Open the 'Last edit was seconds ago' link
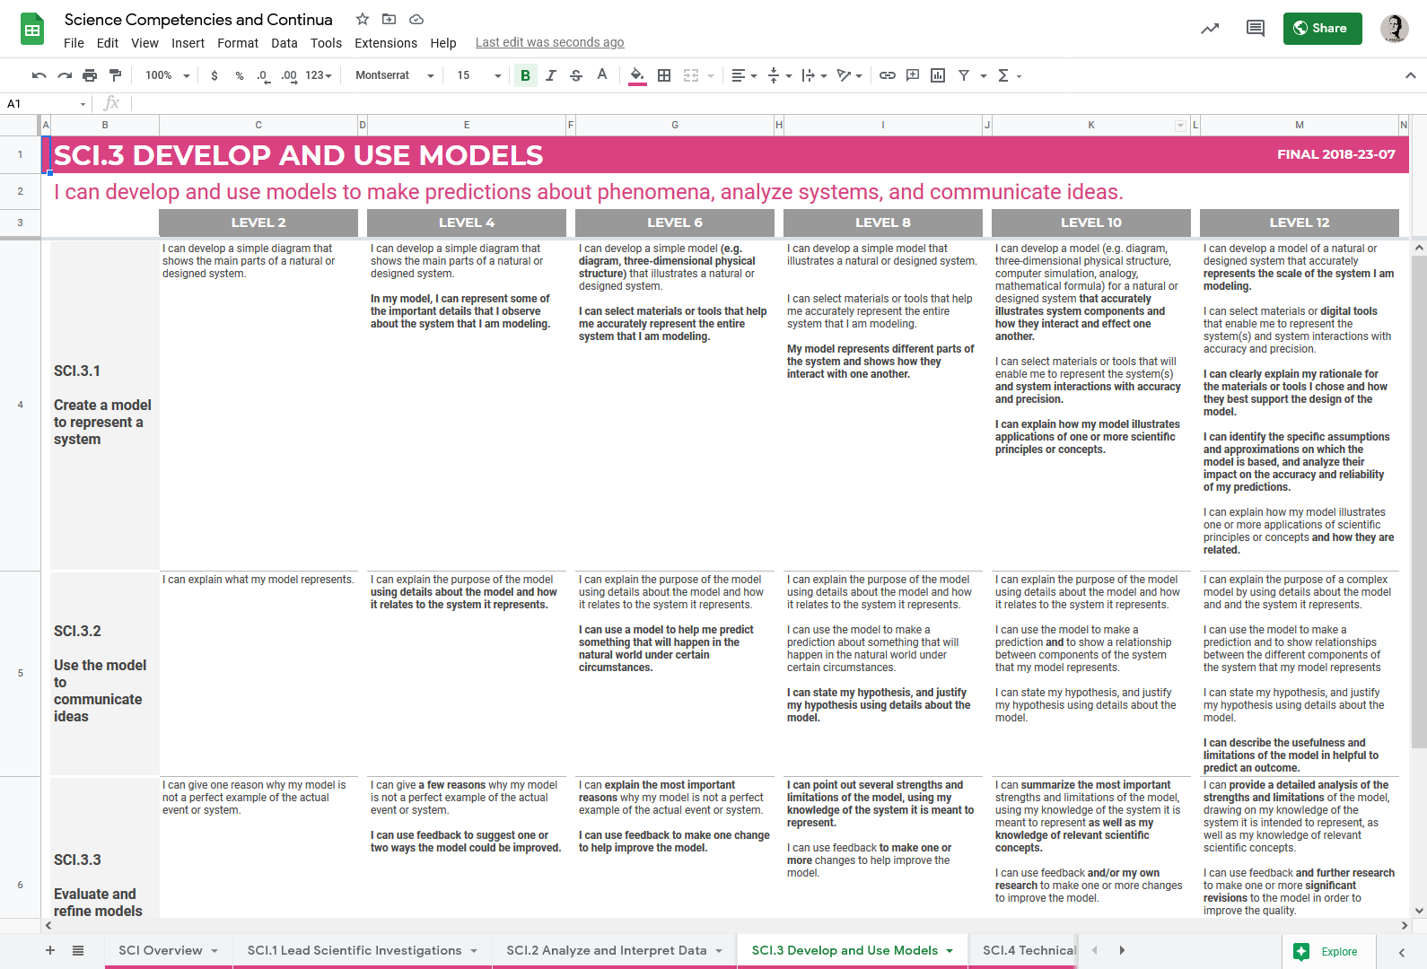1427x969 pixels. (549, 42)
